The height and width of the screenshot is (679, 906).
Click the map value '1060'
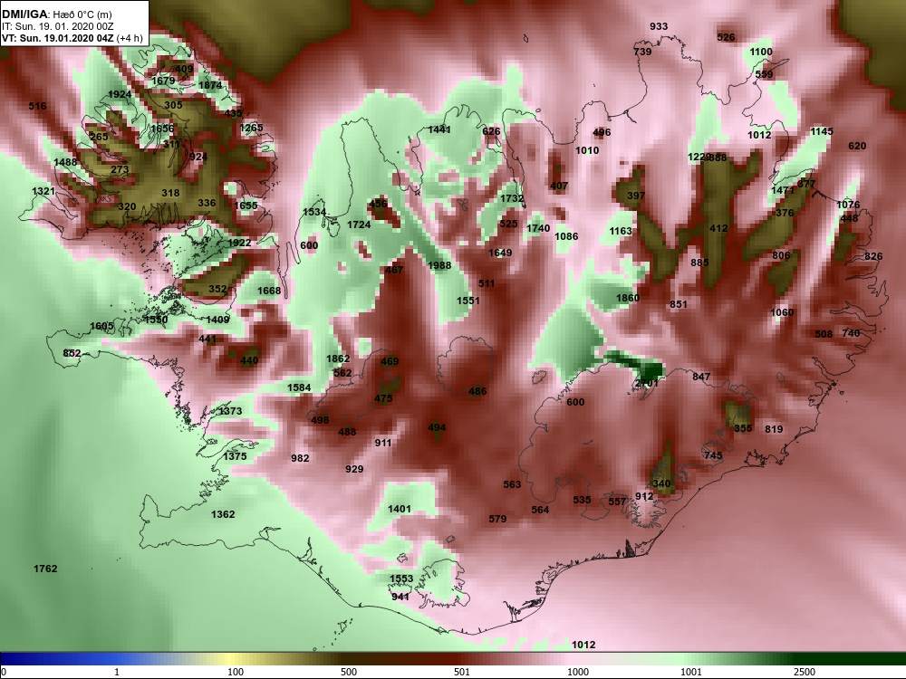point(782,312)
